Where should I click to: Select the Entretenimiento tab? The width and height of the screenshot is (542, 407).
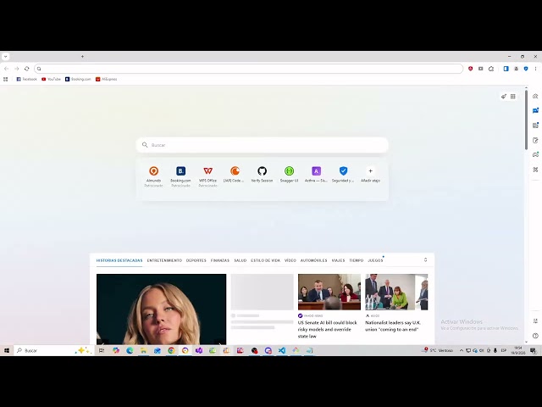point(164,260)
